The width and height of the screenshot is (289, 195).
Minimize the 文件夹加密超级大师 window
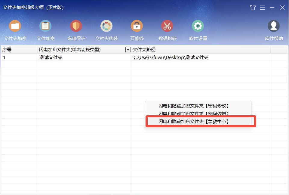click(272, 8)
